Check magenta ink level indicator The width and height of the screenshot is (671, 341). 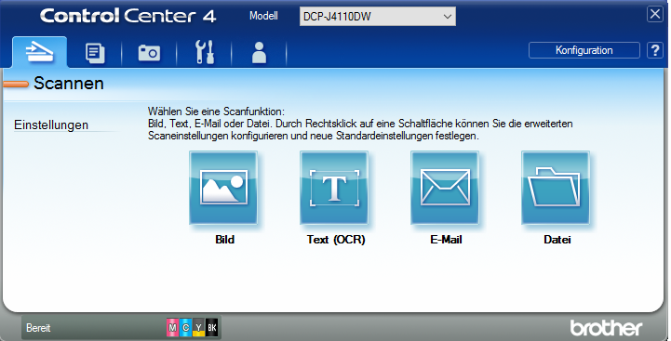point(172,328)
